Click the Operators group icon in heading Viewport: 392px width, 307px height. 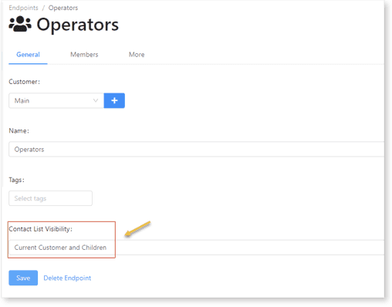[20, 24]
